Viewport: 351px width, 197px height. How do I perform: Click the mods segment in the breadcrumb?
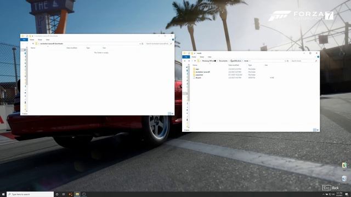click(x=246, y=61)
